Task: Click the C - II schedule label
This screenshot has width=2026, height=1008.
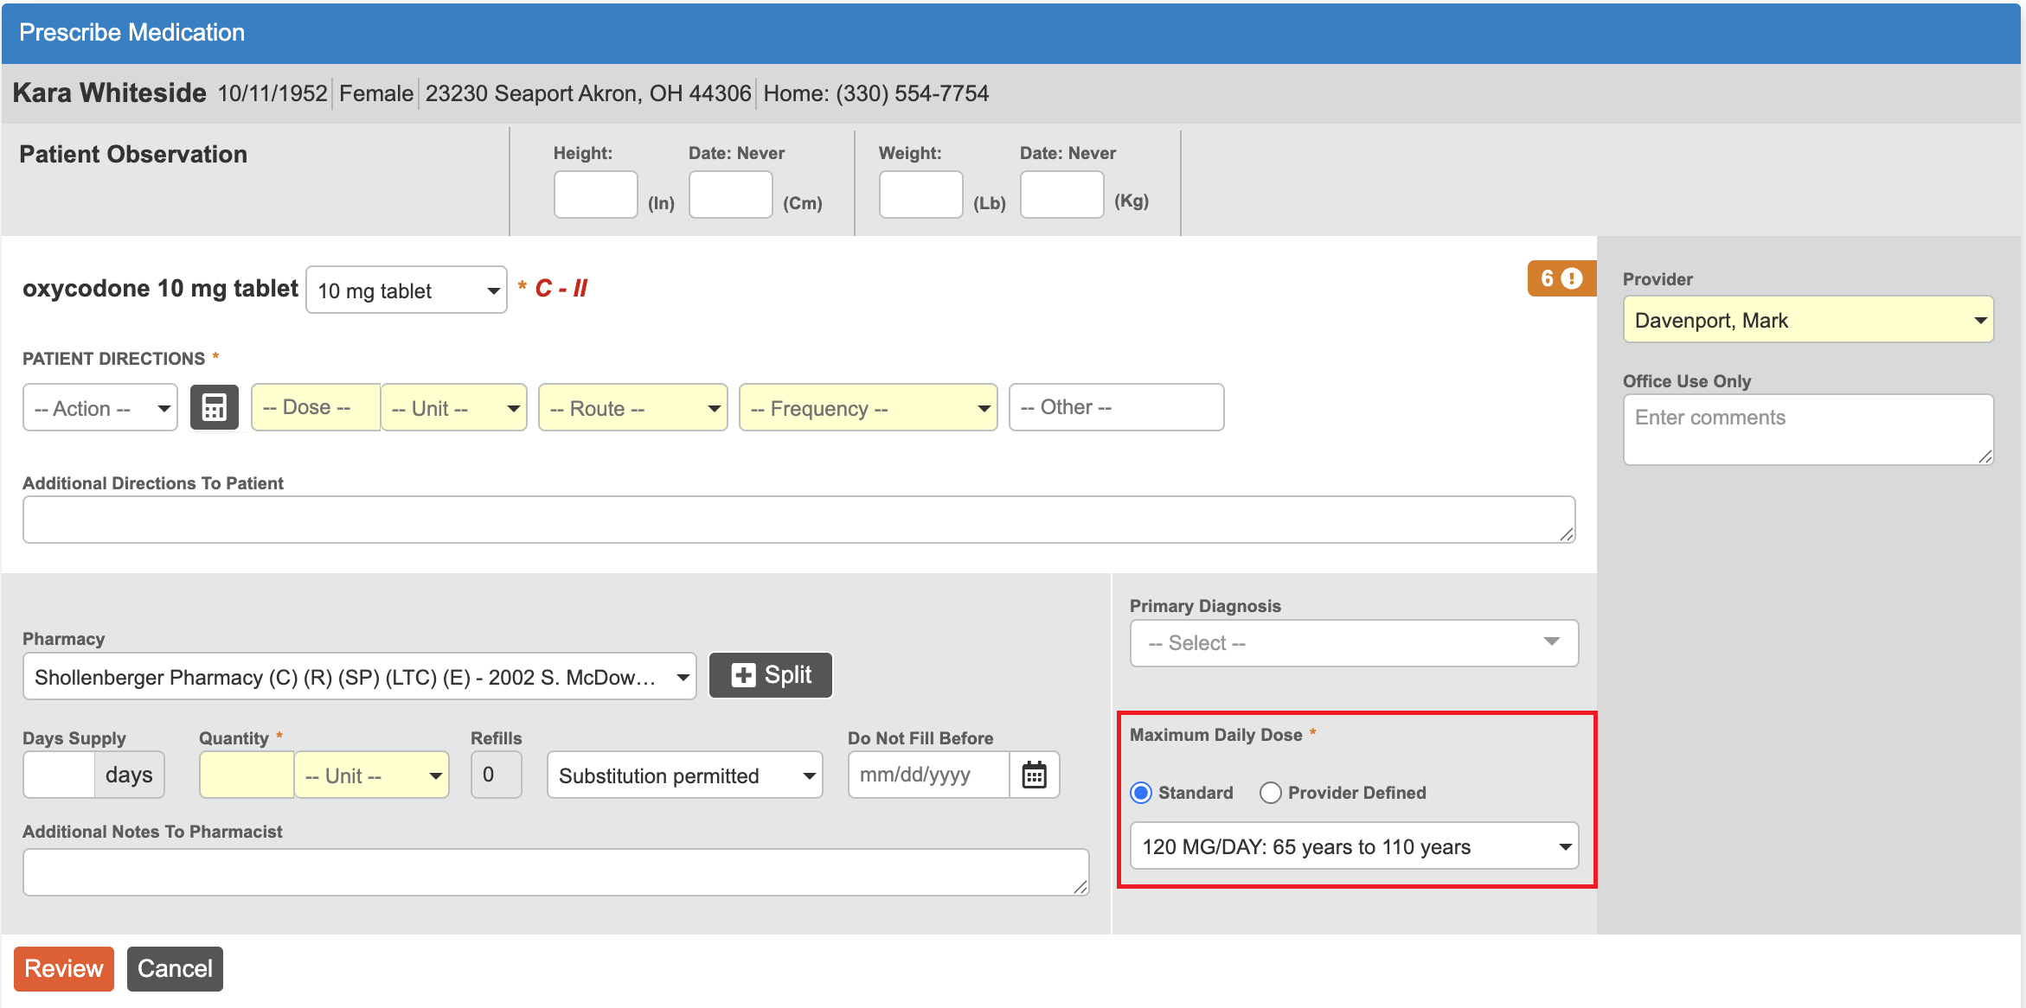Action: tap(561, 288)
